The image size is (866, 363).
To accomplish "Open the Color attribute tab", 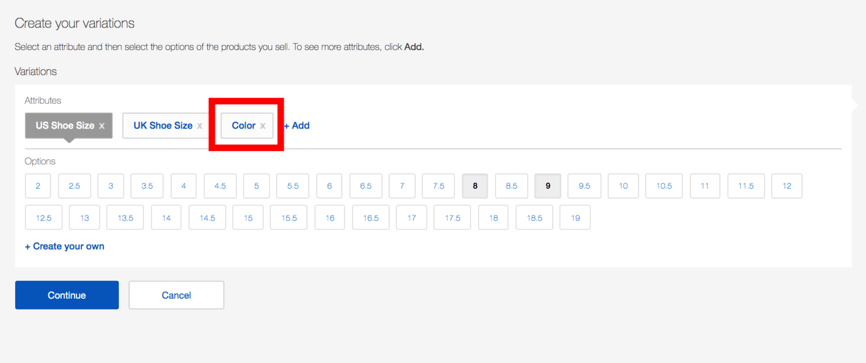I will (x=244, y=126).
